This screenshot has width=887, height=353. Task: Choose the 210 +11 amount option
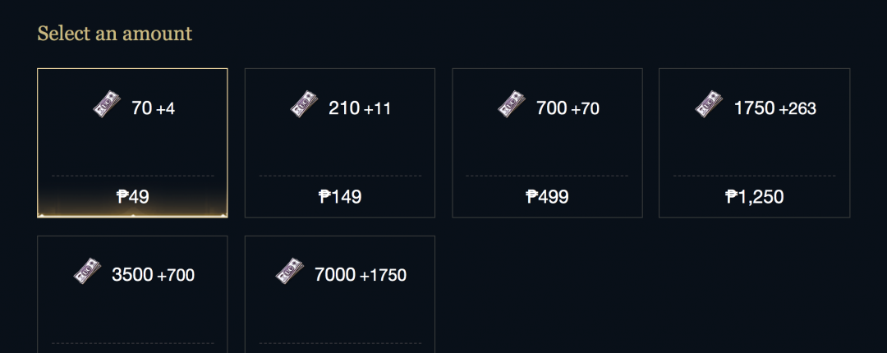point(340,143)
